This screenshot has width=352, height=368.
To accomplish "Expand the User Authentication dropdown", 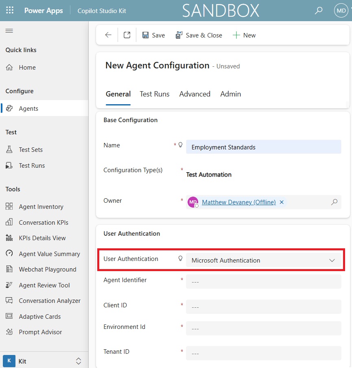I will (332, 261).
